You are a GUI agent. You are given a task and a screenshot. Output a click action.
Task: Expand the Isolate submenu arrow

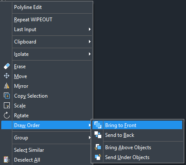tap(89, 54)
